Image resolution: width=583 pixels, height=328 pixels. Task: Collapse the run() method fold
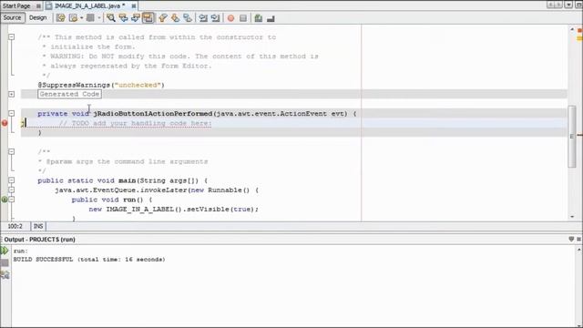pos(12,200)
